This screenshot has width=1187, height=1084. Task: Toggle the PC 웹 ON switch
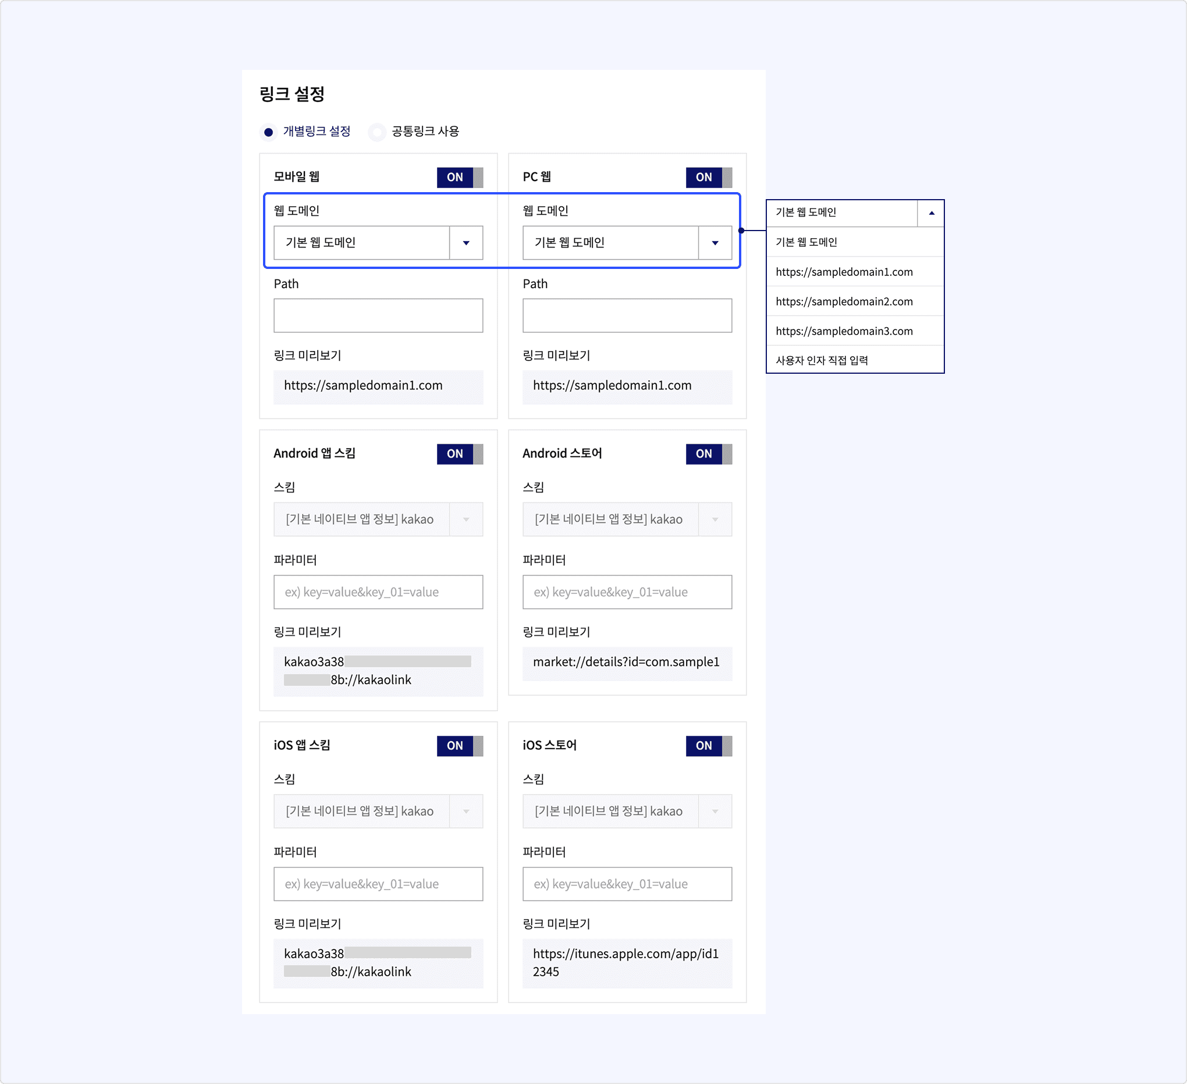pyautogui.click(x=709, y=178)
